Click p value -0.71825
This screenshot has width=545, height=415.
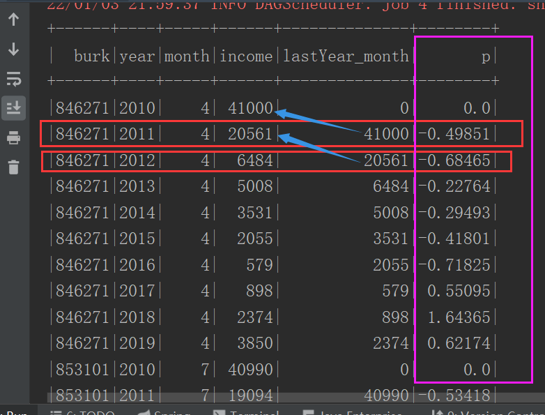click(x=454, y=266)
